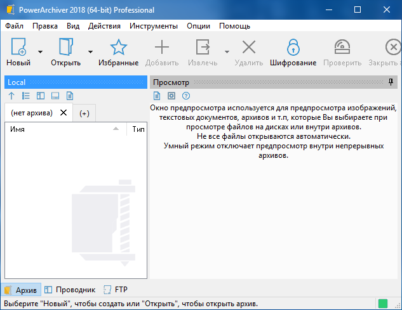Open the Инструменты menu

point(153,26)
